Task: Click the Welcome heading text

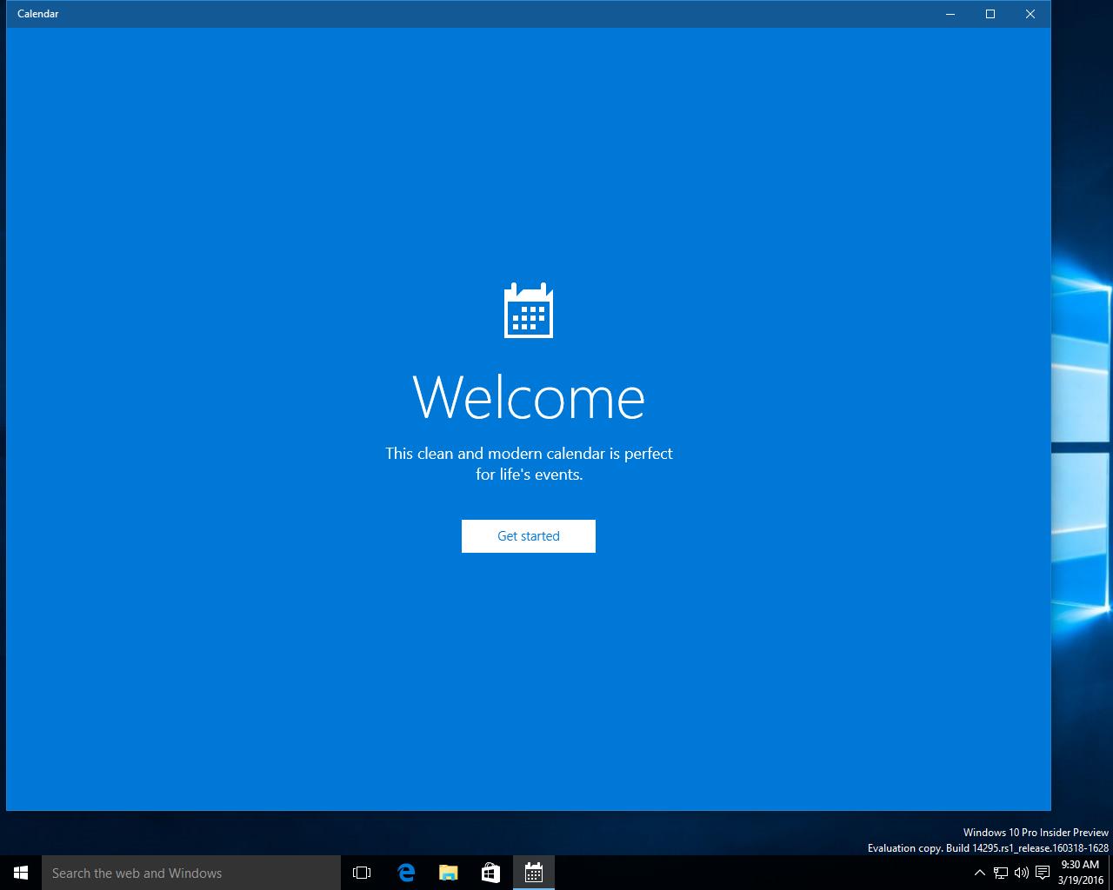Action: tap(529, 396)
